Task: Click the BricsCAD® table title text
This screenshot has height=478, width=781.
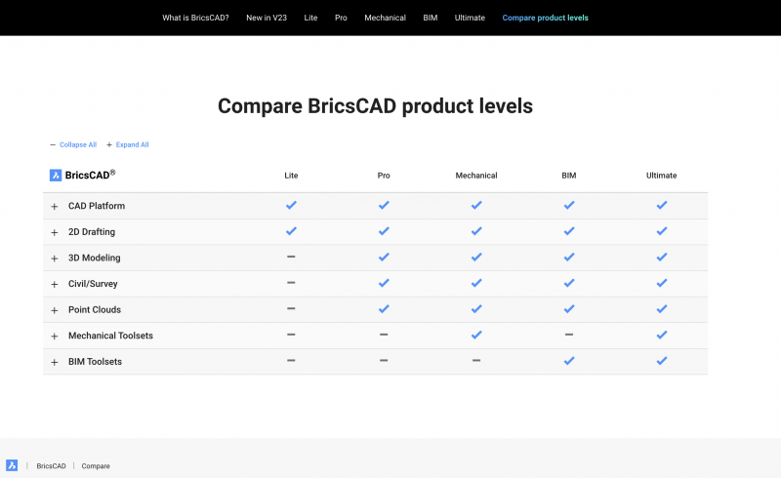Action: pos(90,175)
